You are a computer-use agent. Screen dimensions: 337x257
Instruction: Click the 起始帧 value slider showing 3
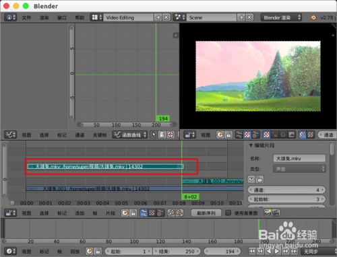286,199
